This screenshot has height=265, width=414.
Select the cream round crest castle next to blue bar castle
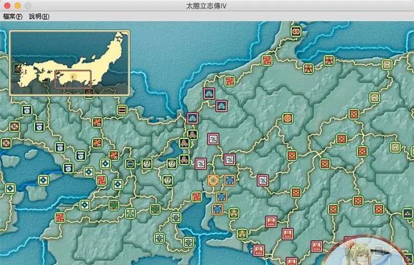click(x=147, y=164)
